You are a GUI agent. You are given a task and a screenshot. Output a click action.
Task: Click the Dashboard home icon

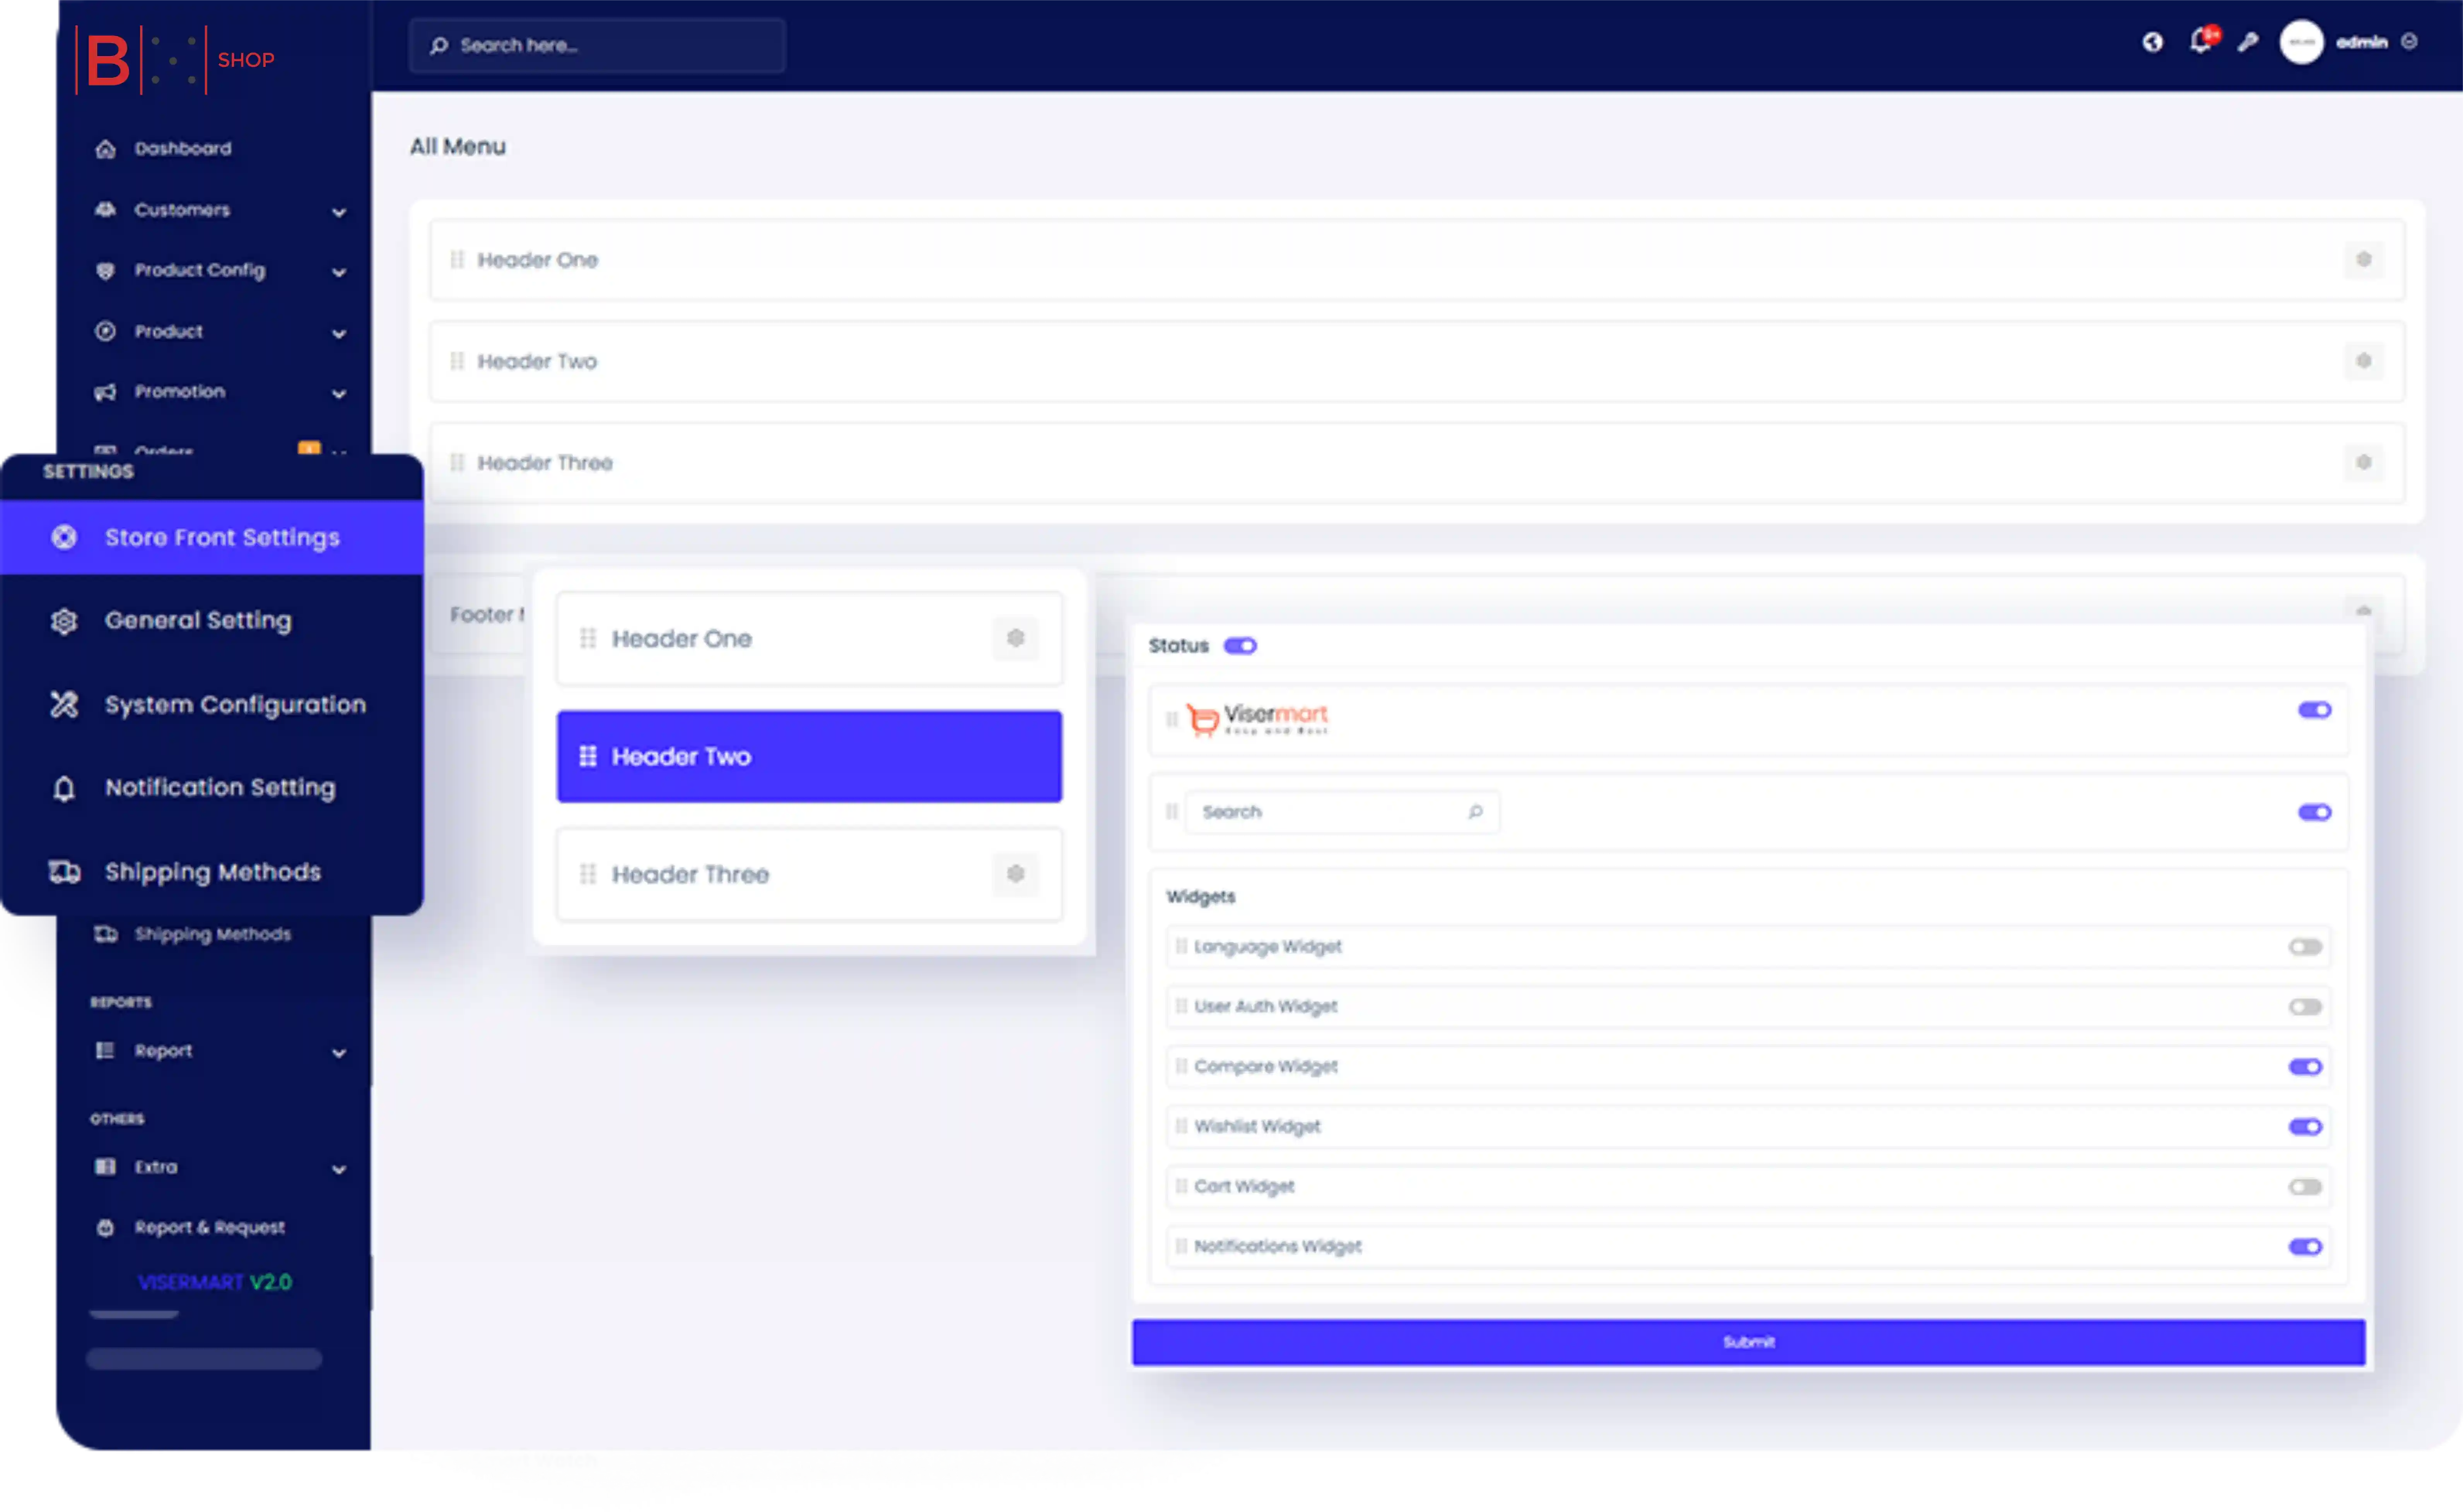(105, 149)
